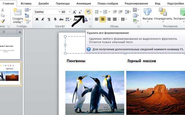
Task: Click the Increase Font Size icon
Action: pos(74,12)
